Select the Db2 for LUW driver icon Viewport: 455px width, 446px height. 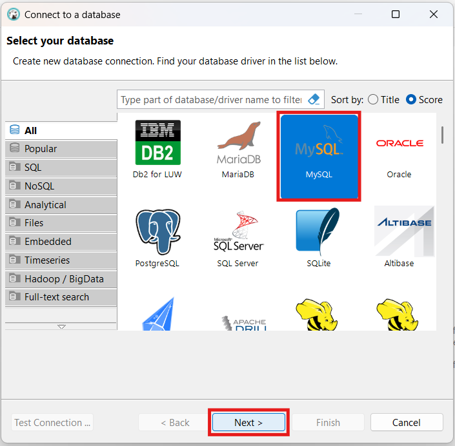pos(157,142)
